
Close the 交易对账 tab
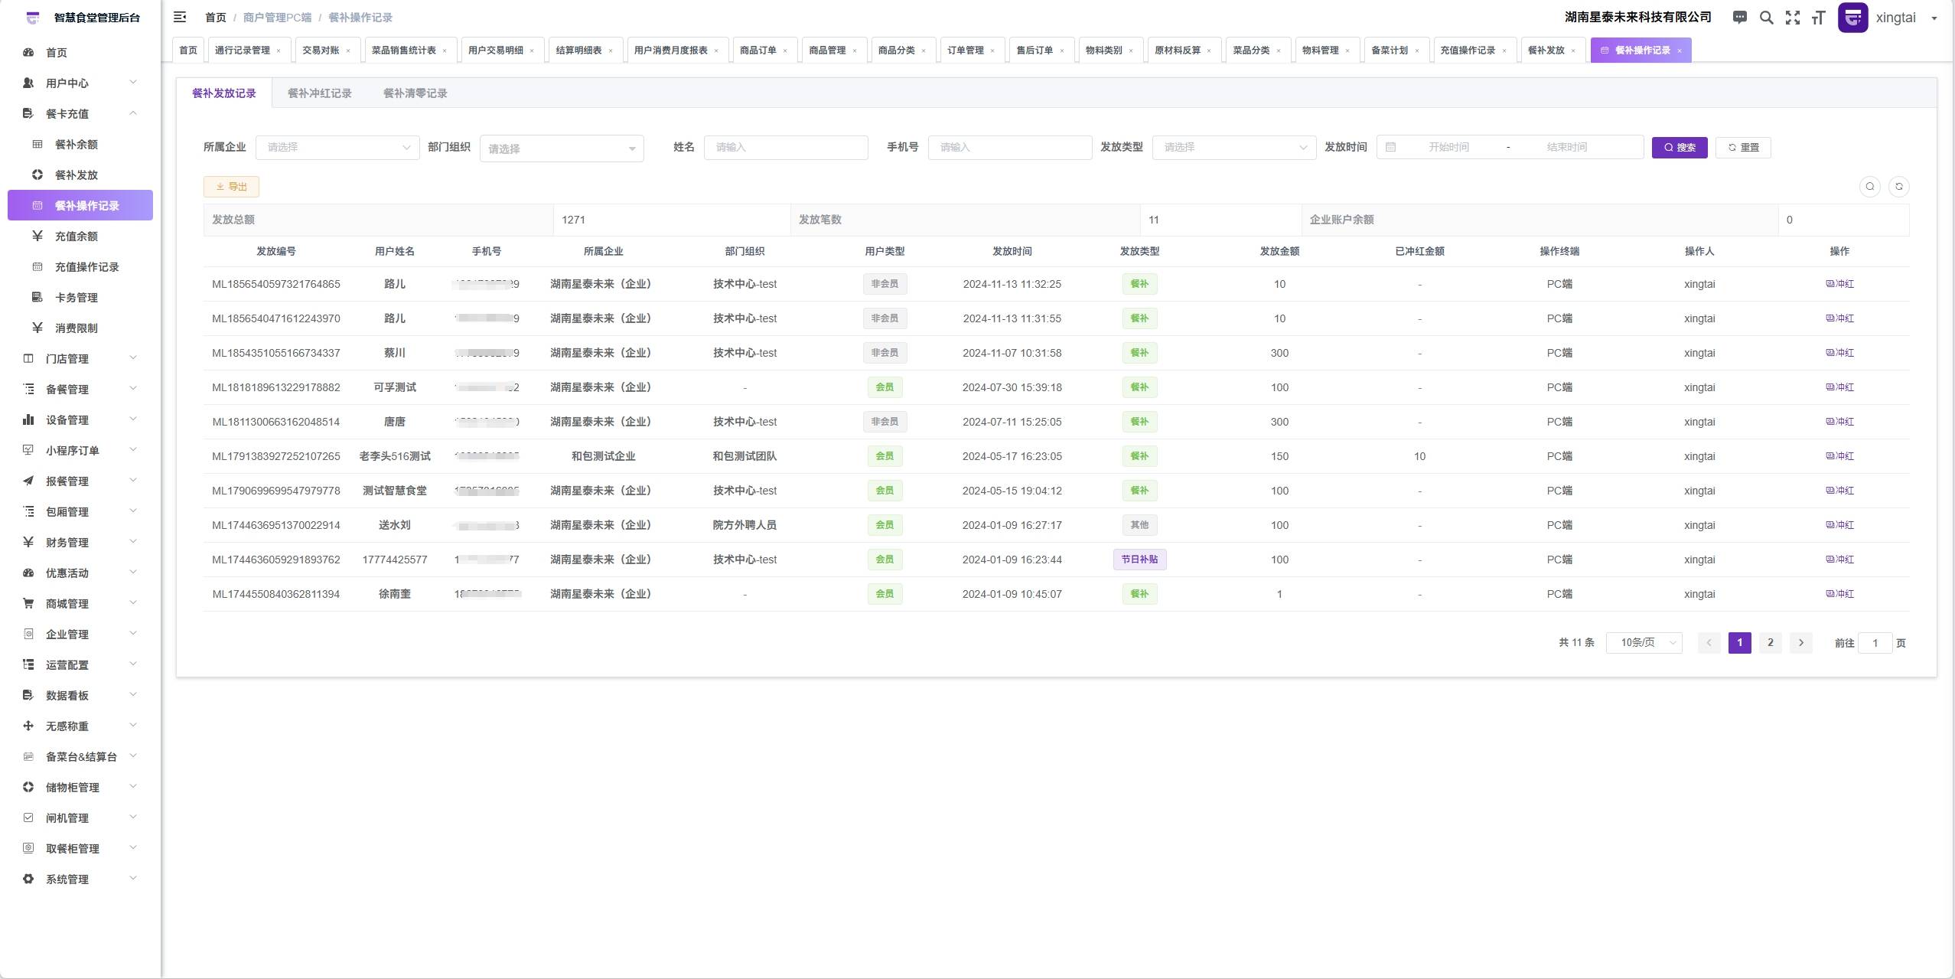coord(348,51)
